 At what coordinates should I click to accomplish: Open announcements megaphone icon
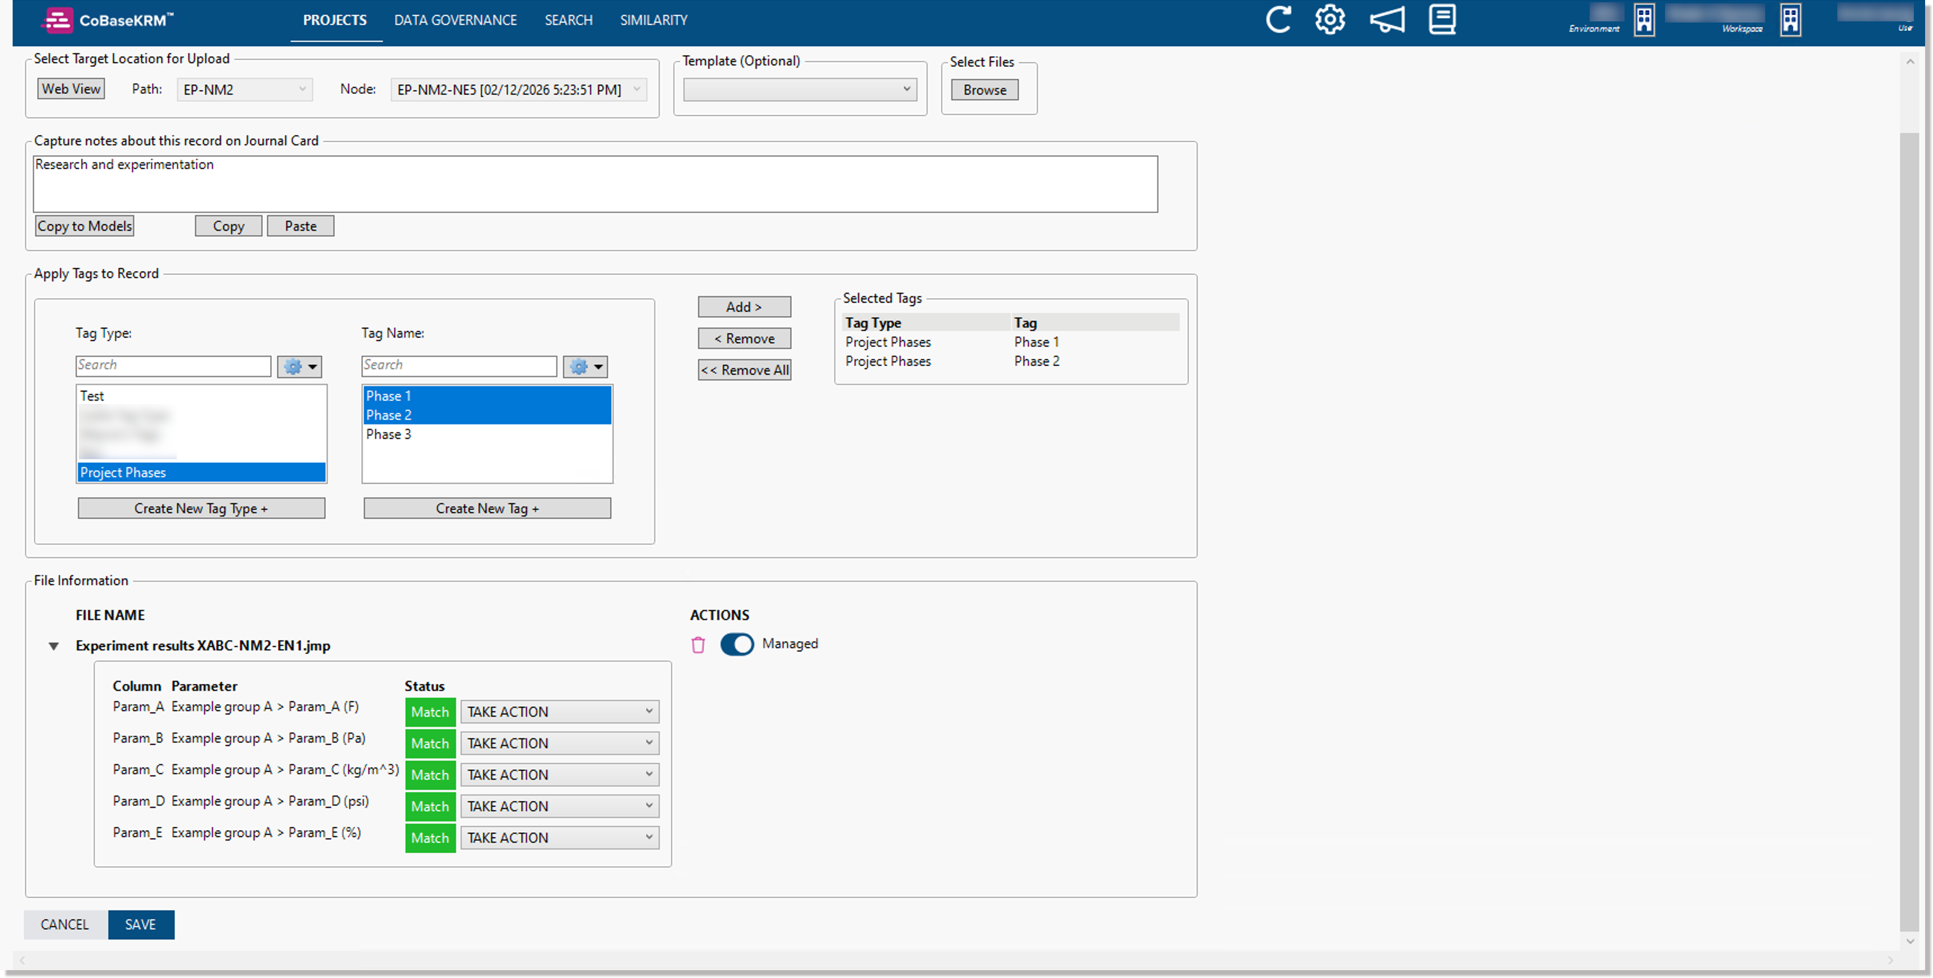(1387, 20)
